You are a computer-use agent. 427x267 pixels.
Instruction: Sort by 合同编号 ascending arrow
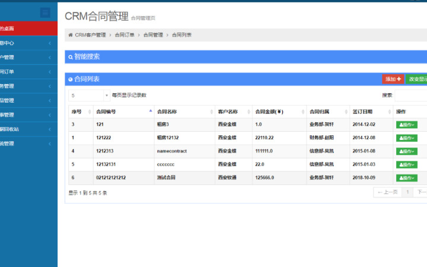pos(151,110)
